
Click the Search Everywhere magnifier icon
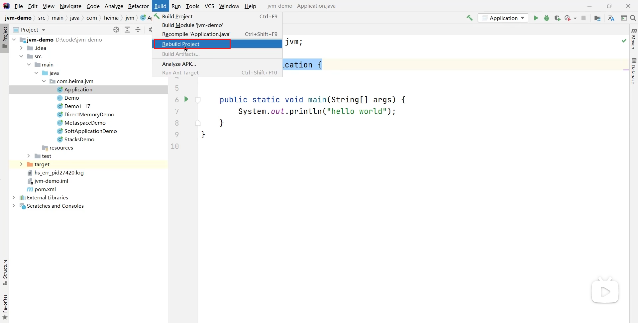pyautogui.click(x=633, y=18)
